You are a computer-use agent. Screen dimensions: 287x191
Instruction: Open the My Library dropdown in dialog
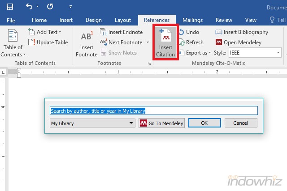92,123
